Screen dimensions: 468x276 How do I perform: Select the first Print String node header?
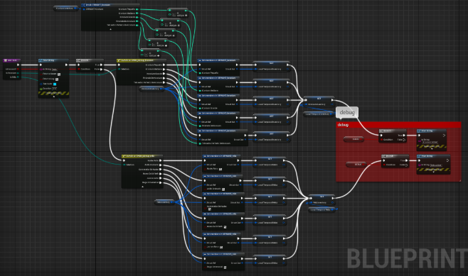pyautogui.click(x=53, y=60)
